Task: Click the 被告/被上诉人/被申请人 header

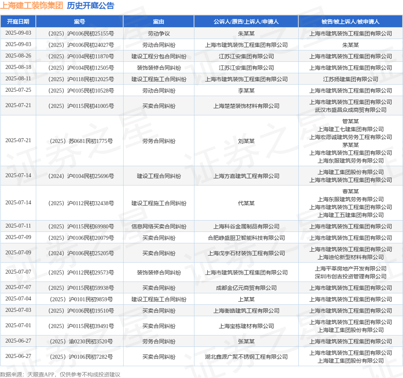Action: 350,22
